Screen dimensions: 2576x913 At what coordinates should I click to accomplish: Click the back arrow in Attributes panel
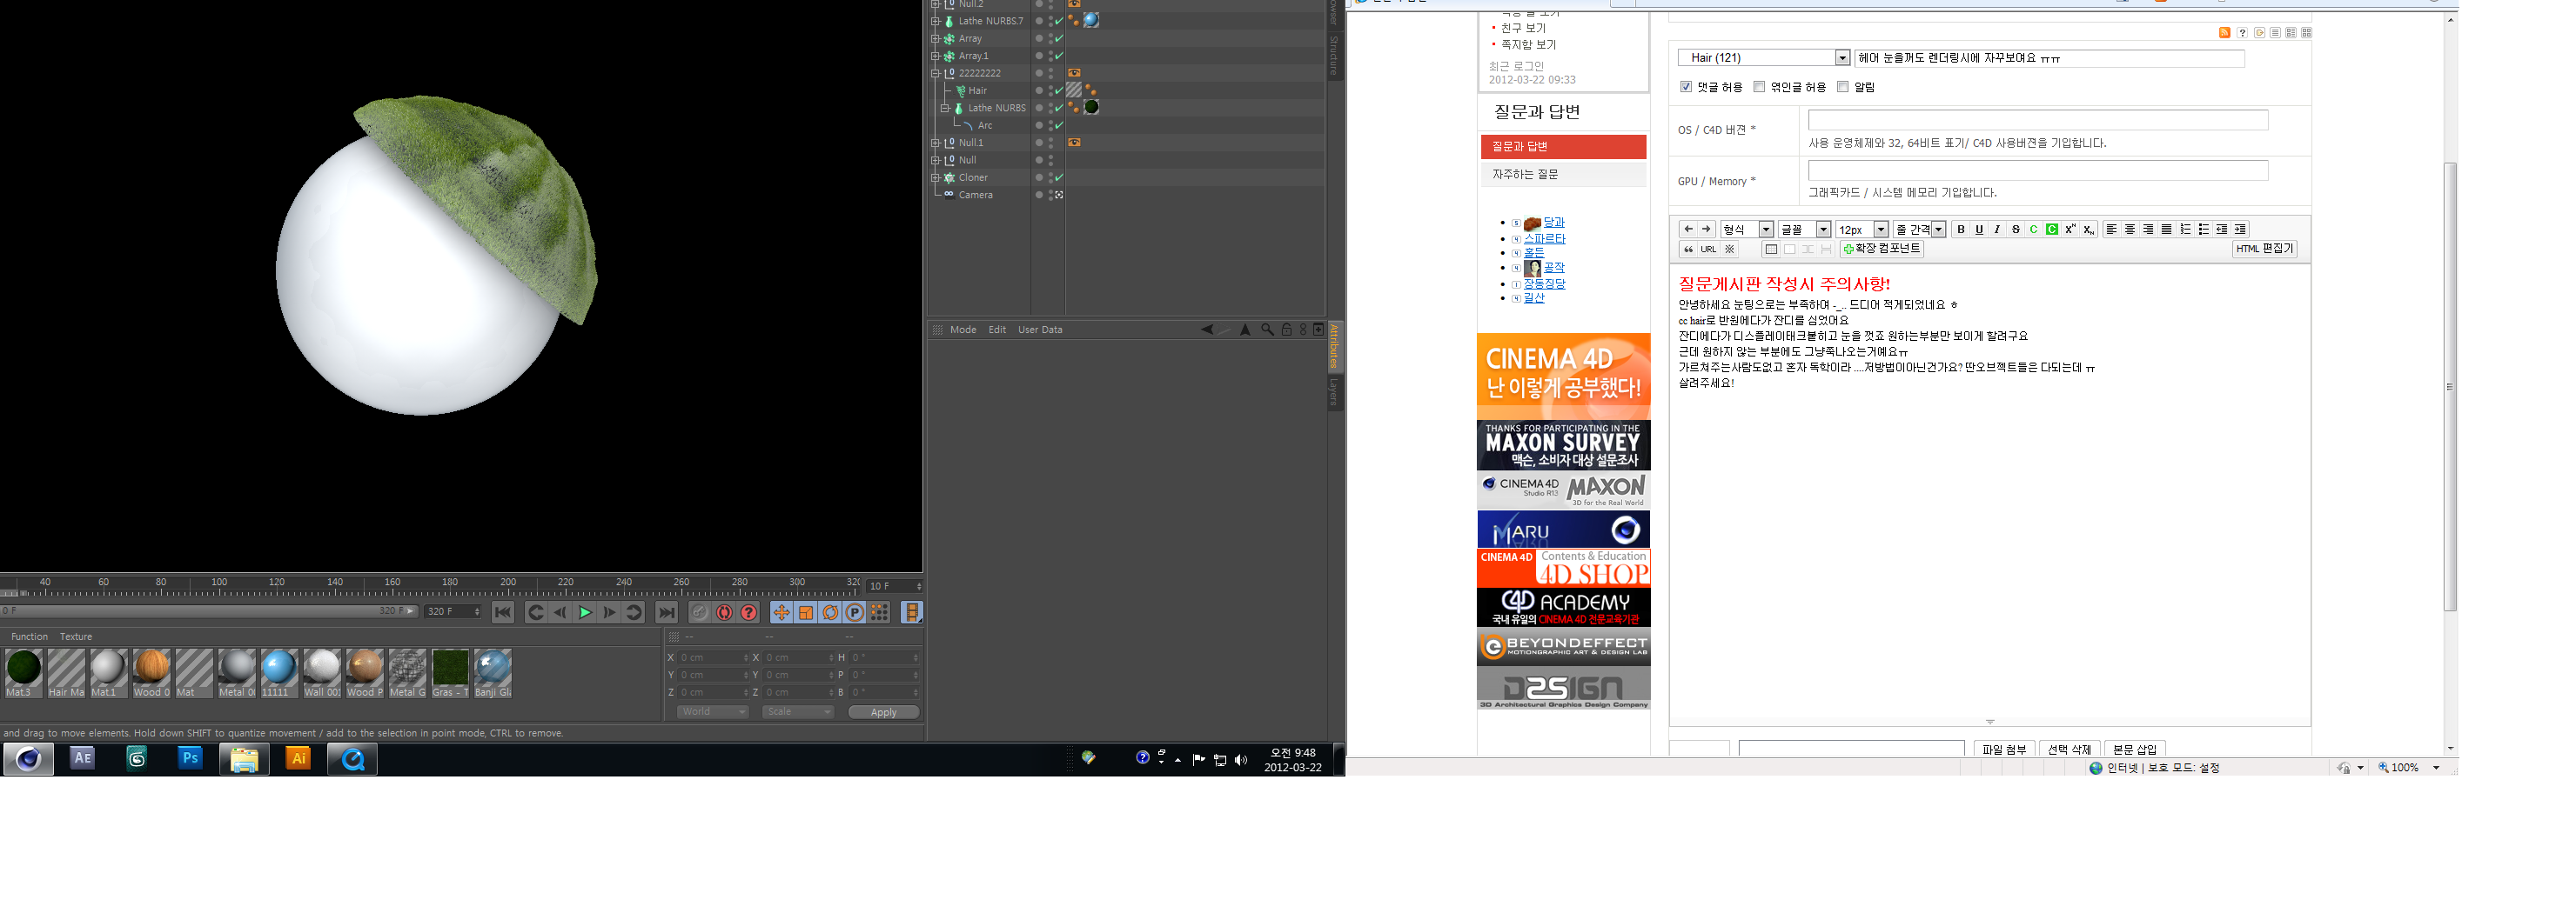tap(1206, 330)
